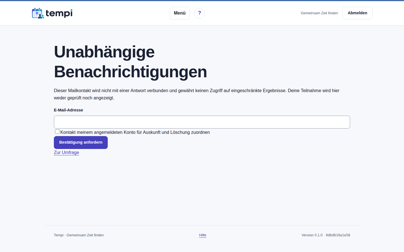
Task: Click the description paragraph starting Dieser Mailkontakt
Action: point(197,94)
